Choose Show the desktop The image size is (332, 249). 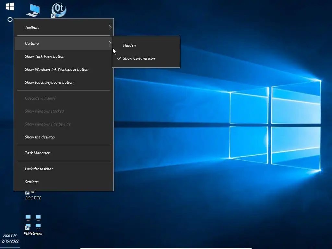click(64, 137)
